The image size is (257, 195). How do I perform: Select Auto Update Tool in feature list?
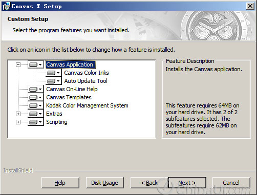(85, 81)
